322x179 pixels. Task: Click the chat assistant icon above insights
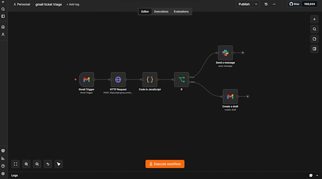[3, 151]
